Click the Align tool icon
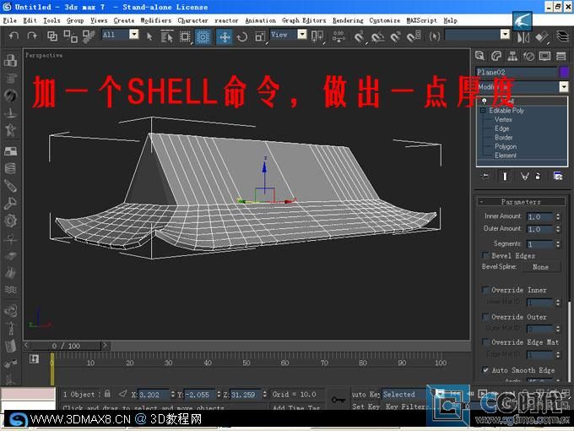Image resolution: width=574 pixels, height=431 pixels. [x=541, y=36]
